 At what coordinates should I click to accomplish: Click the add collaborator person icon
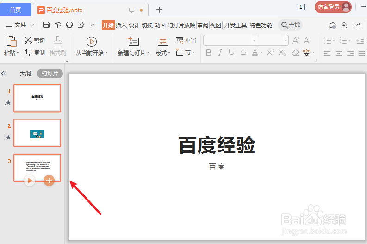pyautogui.click(x=344, y=25)
